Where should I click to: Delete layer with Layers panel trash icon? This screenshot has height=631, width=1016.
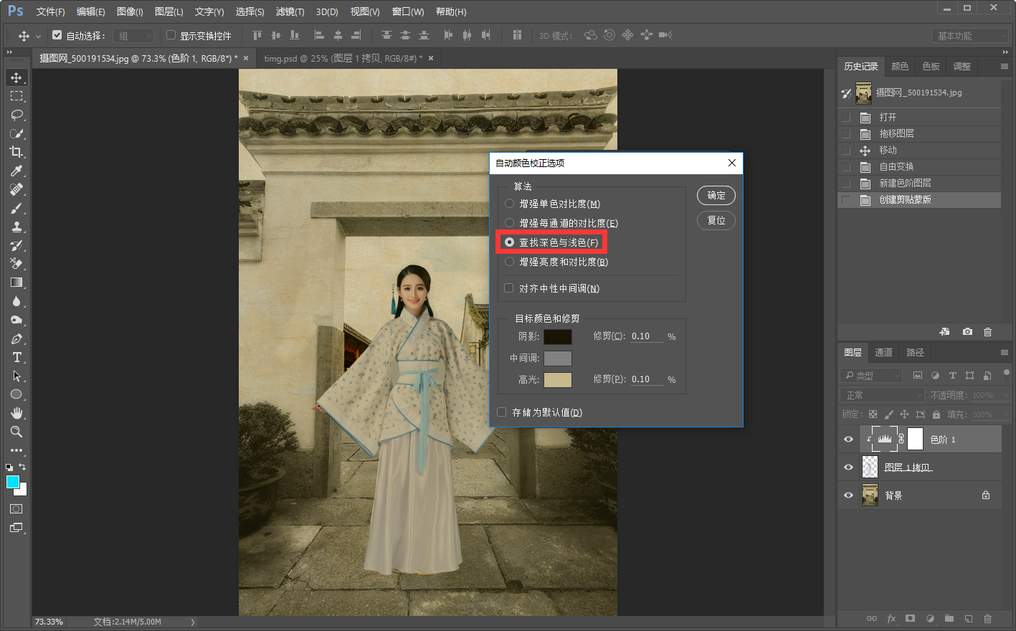(987, 618)
